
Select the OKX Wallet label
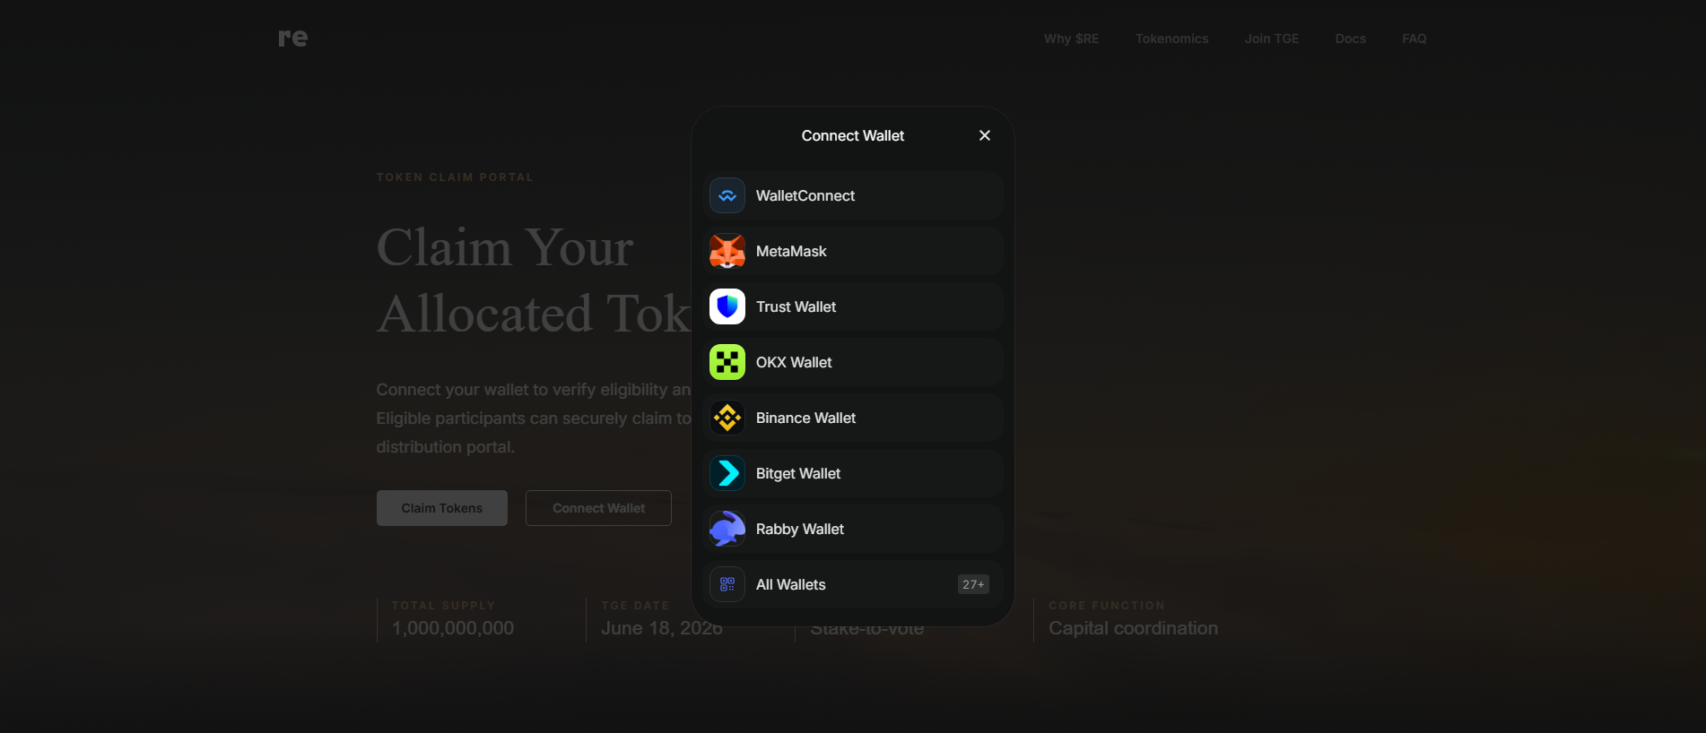click(x=794, y=362)
